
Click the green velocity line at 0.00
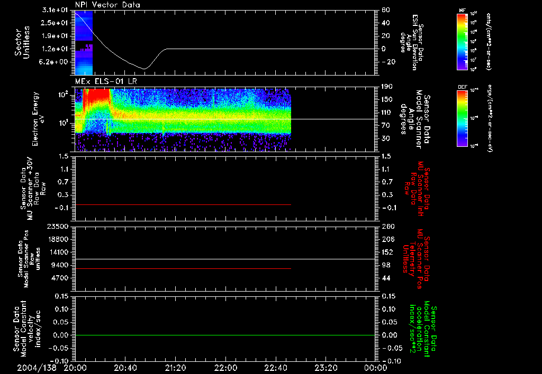(224, 335)
